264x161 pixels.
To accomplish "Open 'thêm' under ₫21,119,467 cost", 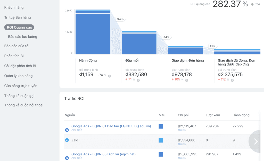I will click(181, 130).
